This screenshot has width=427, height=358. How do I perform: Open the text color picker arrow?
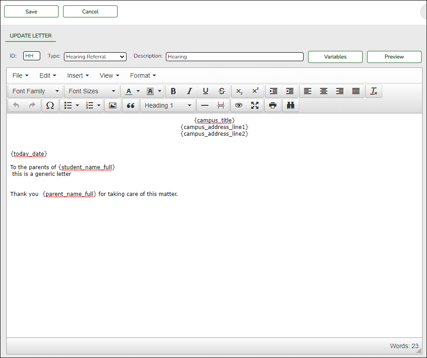138,91
